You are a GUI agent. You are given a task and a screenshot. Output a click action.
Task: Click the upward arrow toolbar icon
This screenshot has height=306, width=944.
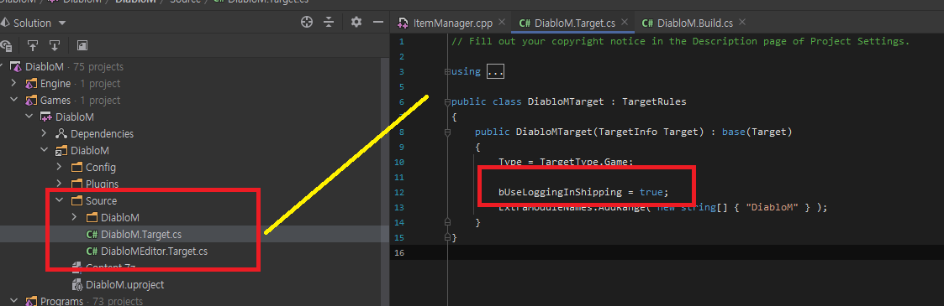pyautogui.click(x=33, y=45)
